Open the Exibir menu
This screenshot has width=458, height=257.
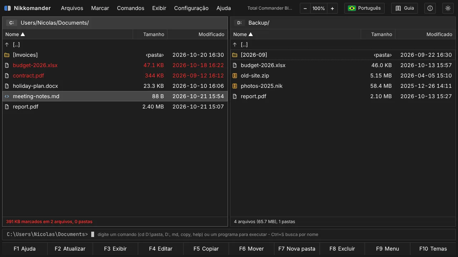tap(159, 8)
